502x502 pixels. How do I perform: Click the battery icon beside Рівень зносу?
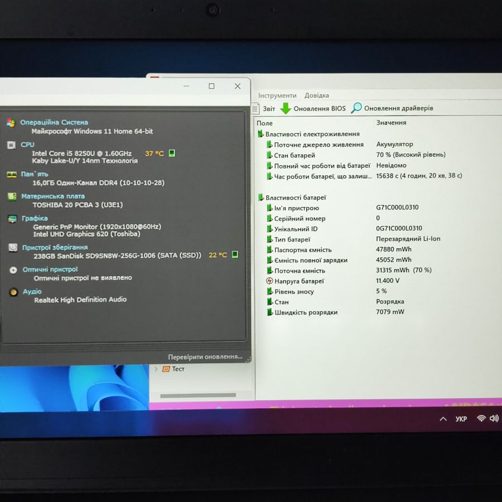click(x=270, y=291)
